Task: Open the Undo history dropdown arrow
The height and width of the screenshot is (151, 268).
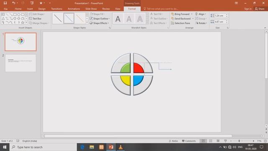Action: tap(17, 3)
